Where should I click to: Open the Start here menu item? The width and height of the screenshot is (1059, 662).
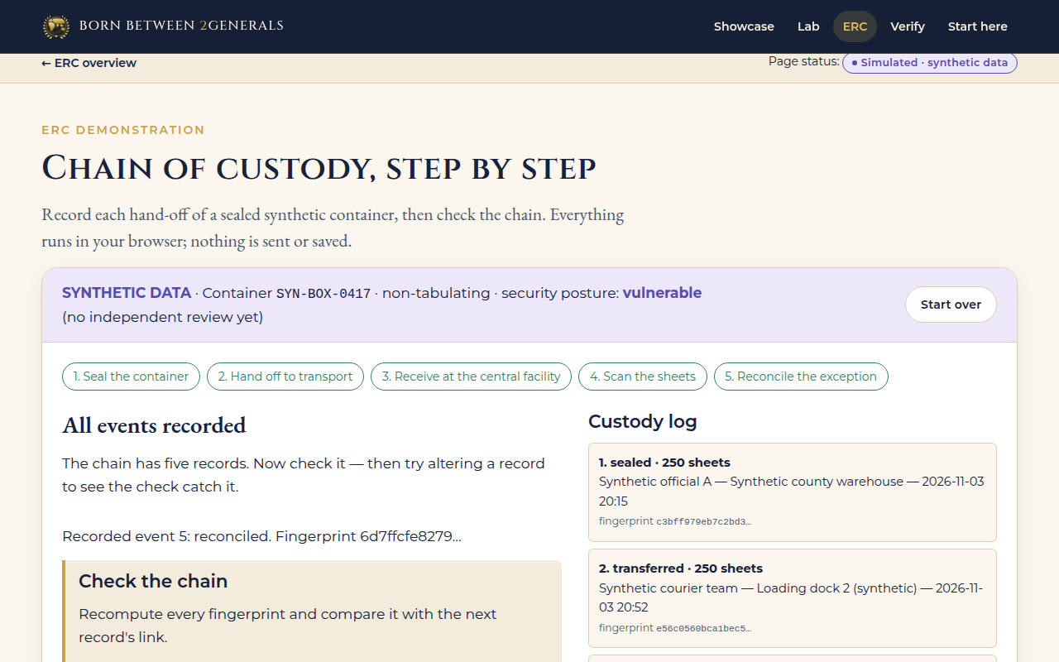[x=977, y=26]
